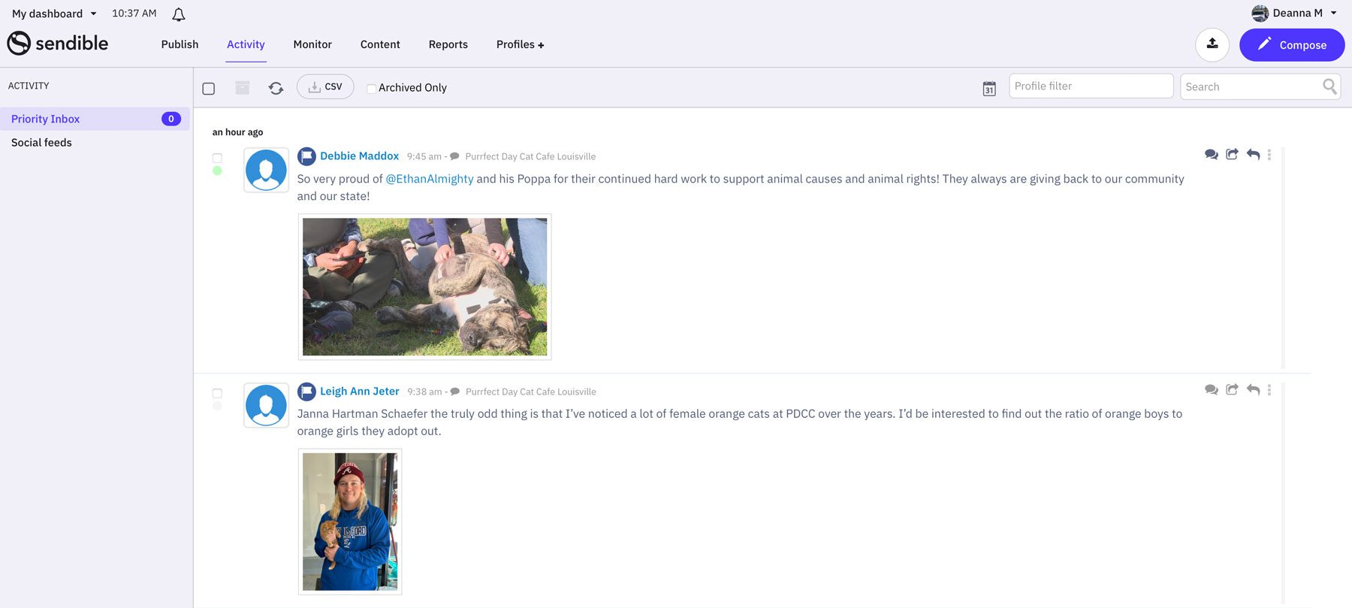Click Leigh Ann Jeter's profile avatar
This screenshot has height=608, width=1352.
point(266,405)
